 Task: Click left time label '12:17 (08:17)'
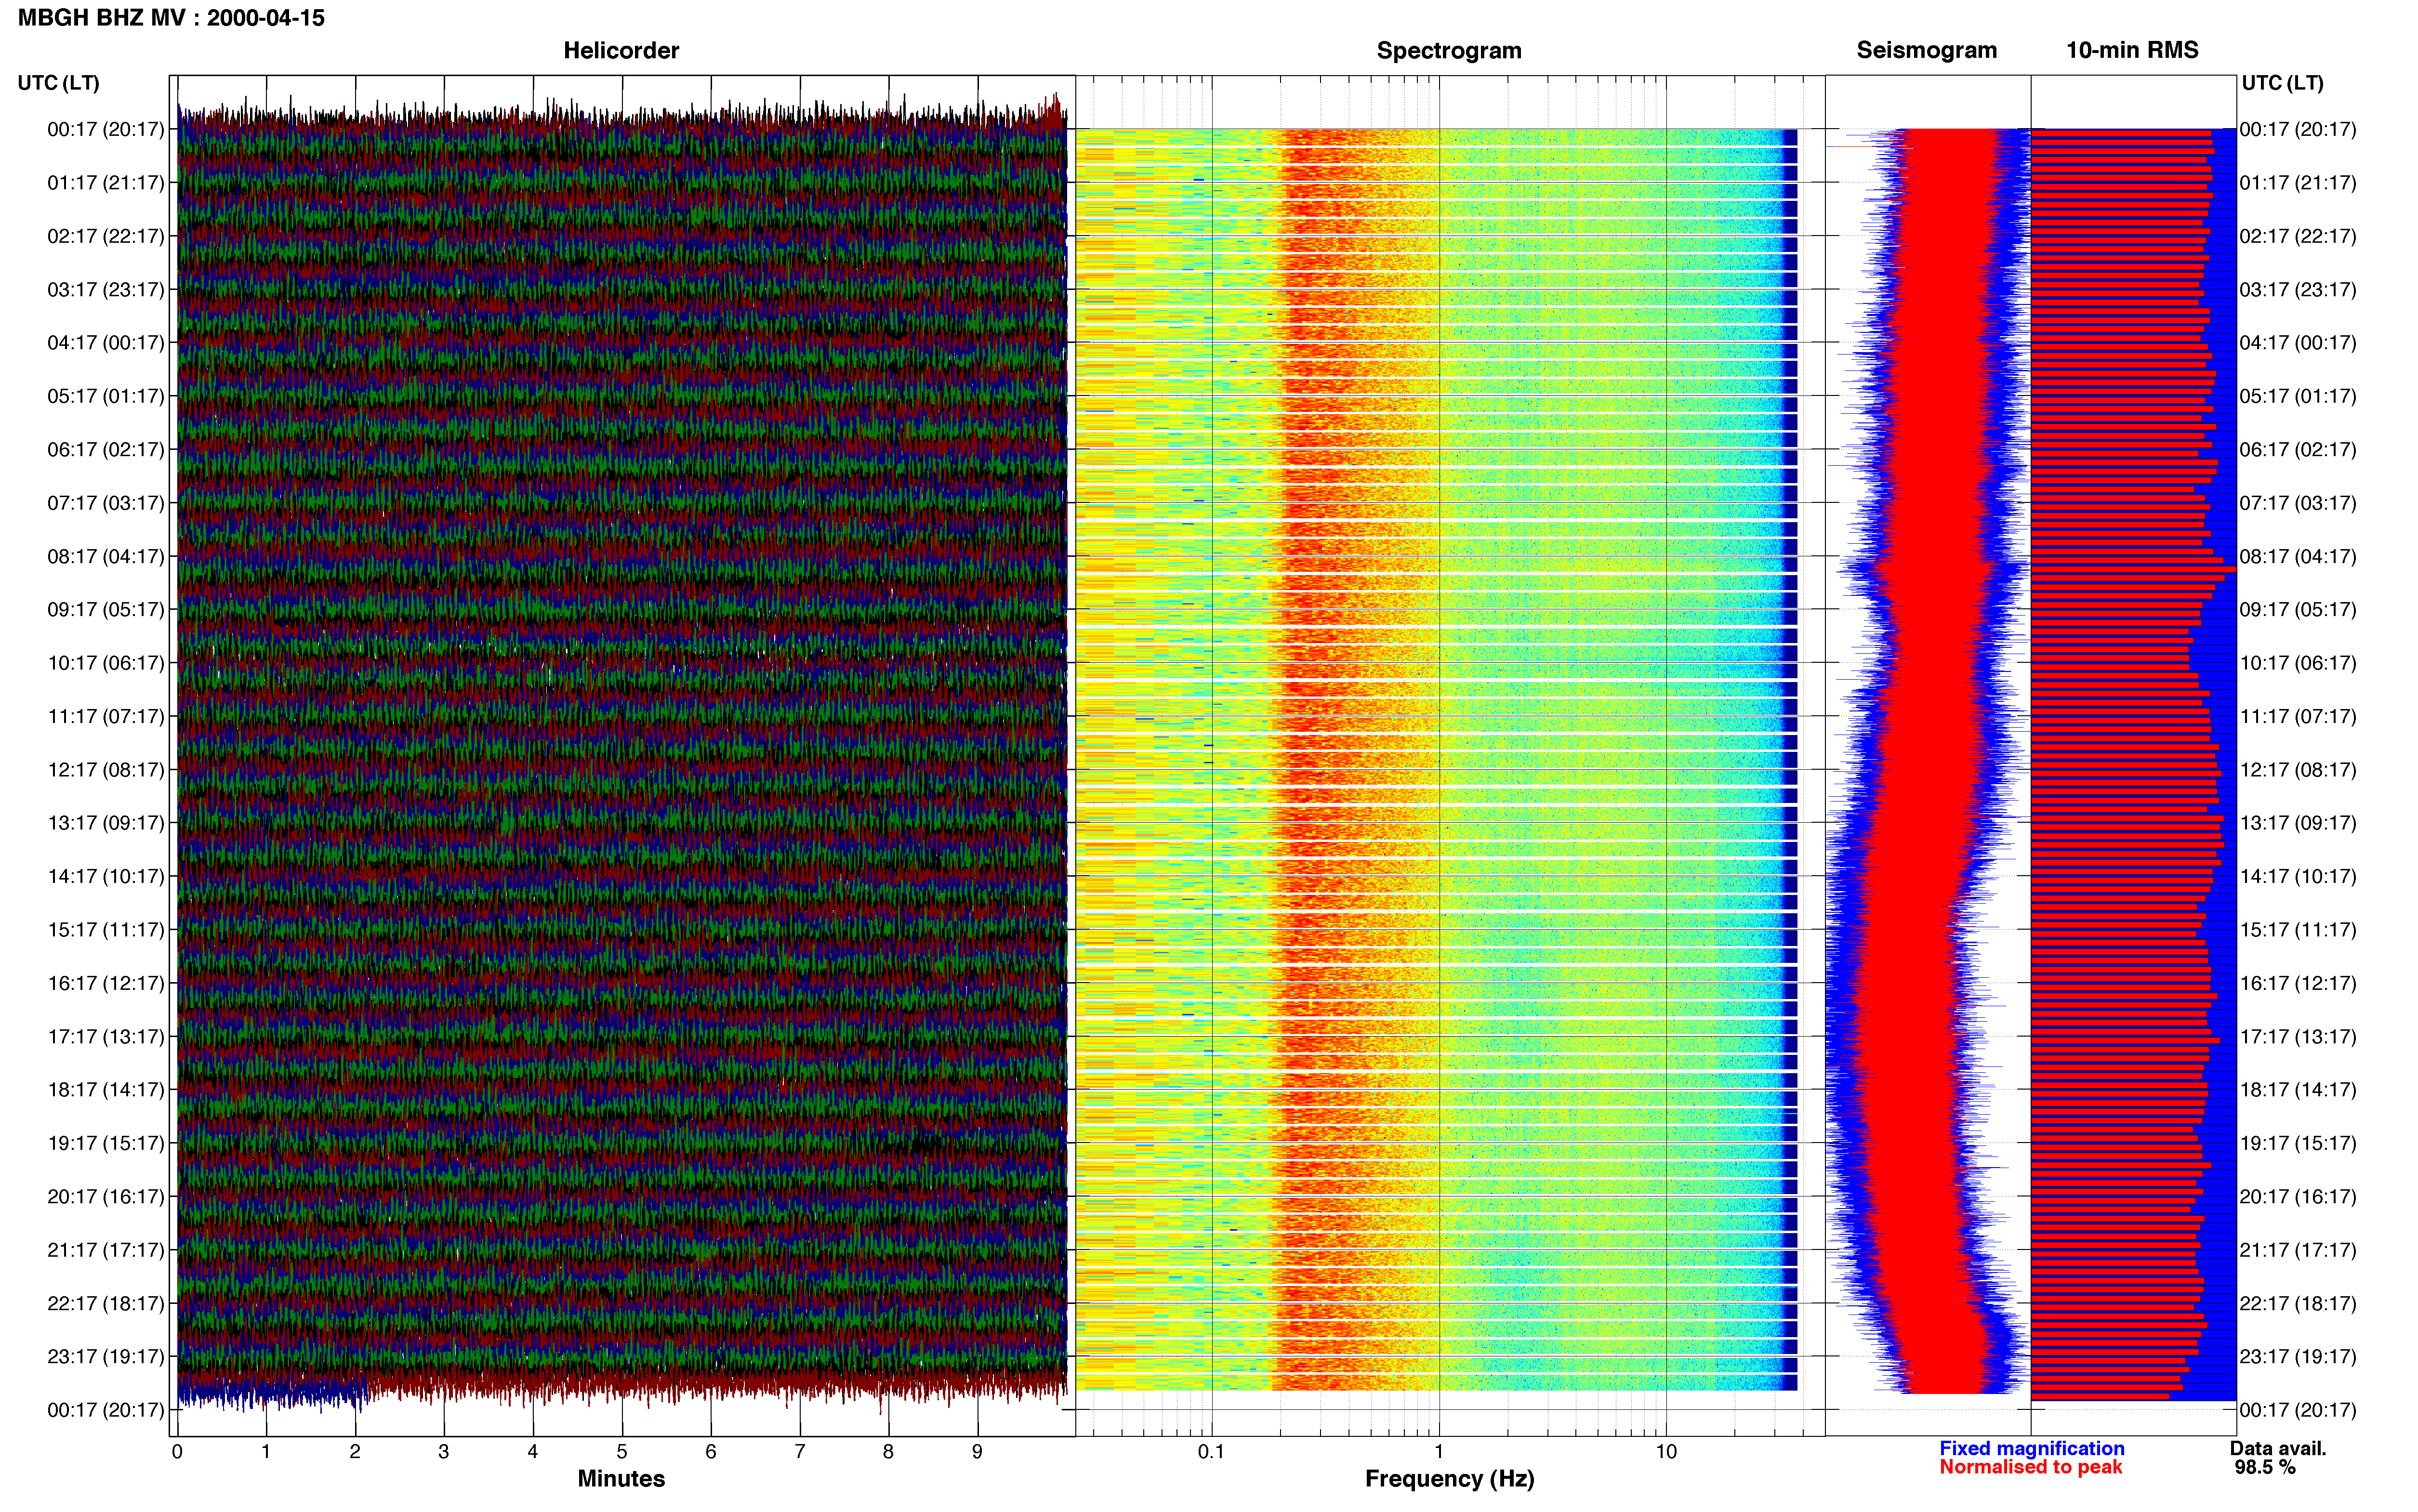[106, 770]
